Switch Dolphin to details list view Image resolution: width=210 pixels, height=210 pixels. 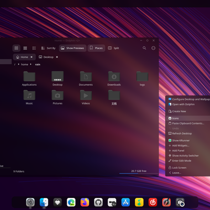pyautogui.click(x=34, y=48)
